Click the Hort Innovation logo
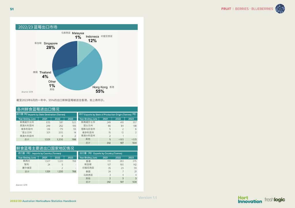295x208 pixels. click(250, 199)
